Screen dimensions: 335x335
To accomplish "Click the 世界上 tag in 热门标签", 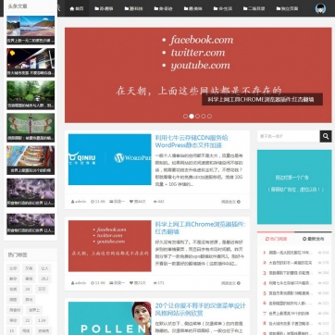I will coord(34,310).
